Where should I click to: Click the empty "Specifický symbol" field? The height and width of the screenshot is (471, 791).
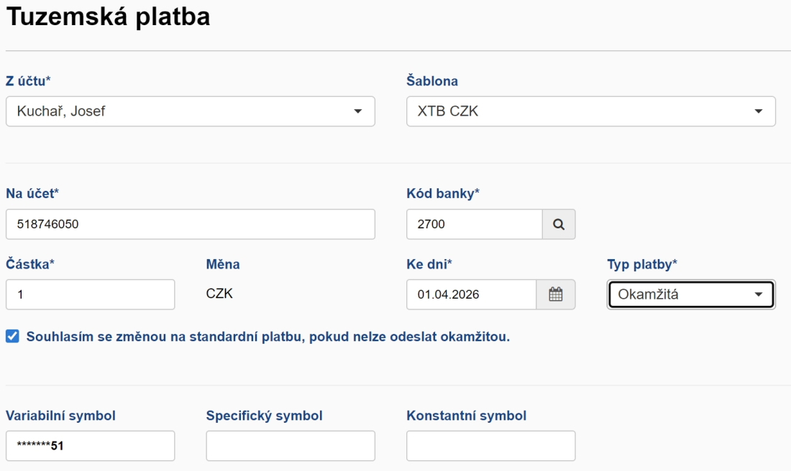291,445
